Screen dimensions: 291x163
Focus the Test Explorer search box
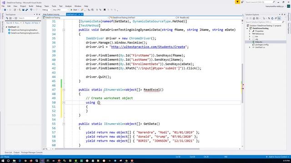pyautogui.click(x=29, y=18)
